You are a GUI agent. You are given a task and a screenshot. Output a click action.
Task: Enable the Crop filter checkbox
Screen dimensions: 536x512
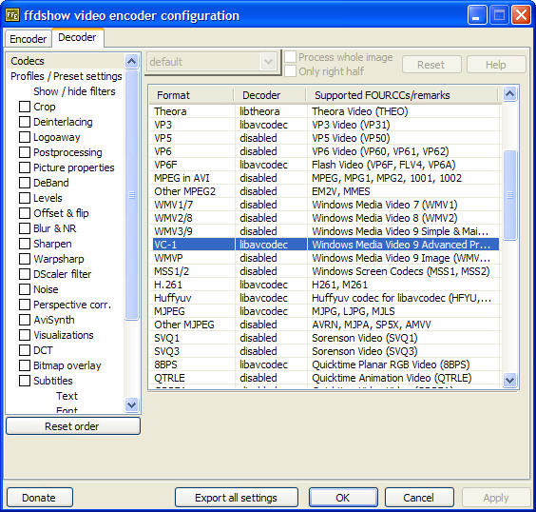(25, 107)
